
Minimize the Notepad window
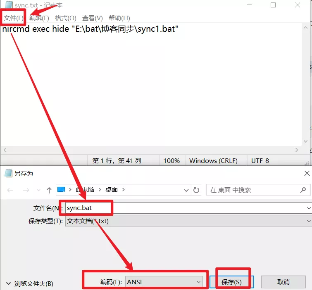tap(249, 5)
